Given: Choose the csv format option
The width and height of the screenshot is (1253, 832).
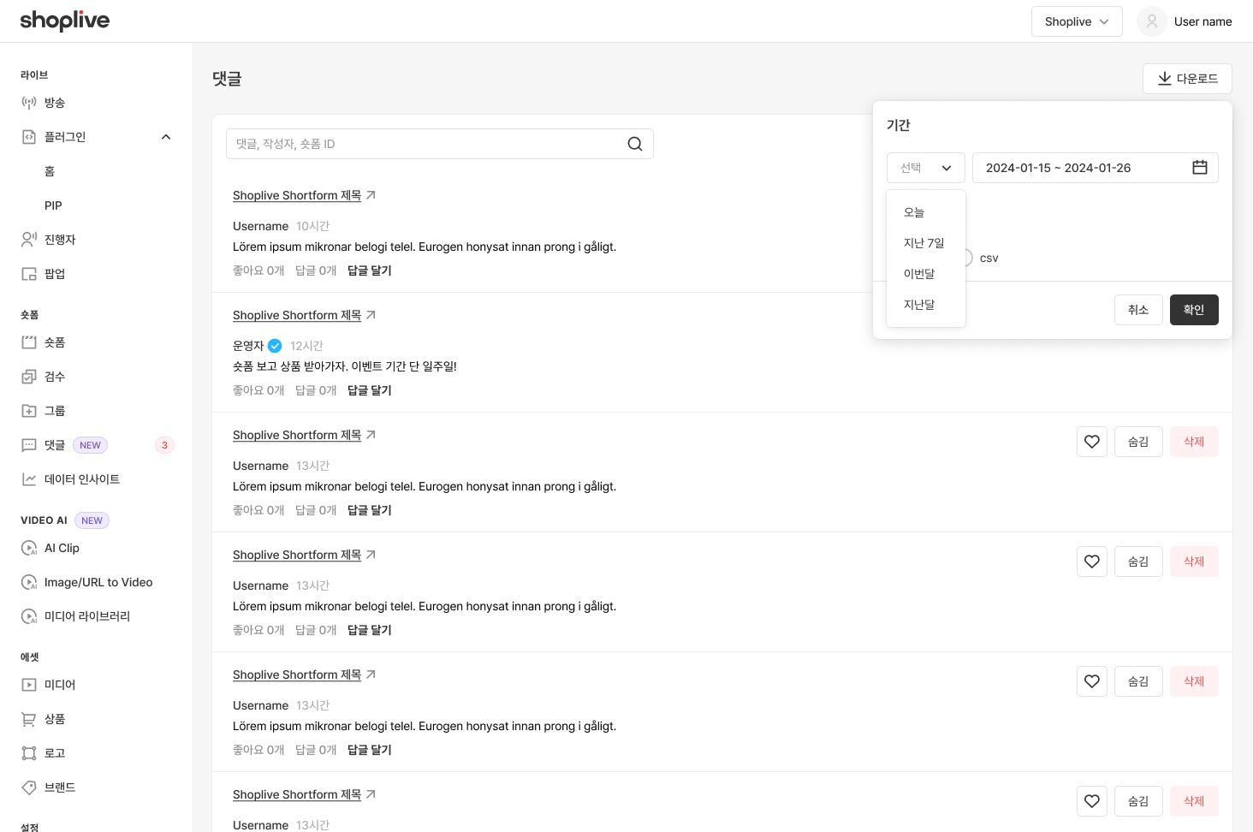Looking at the screenshot, I should click(982, 258).
